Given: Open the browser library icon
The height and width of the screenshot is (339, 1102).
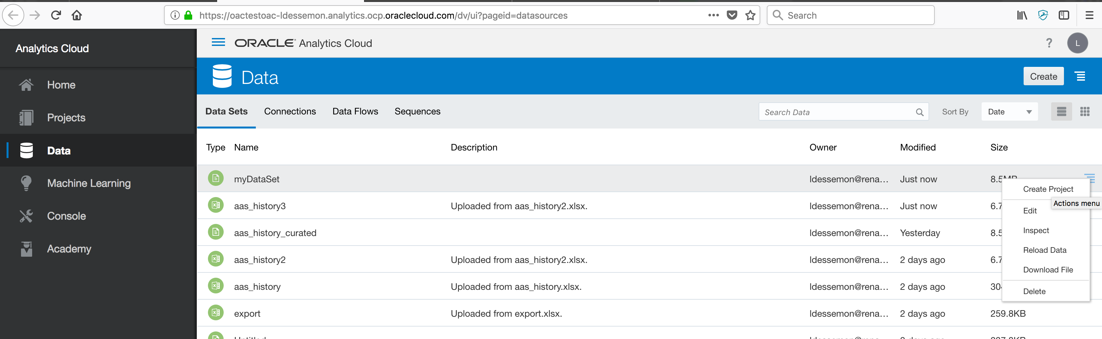Looking at the screenshot, I should (1022, 15).
